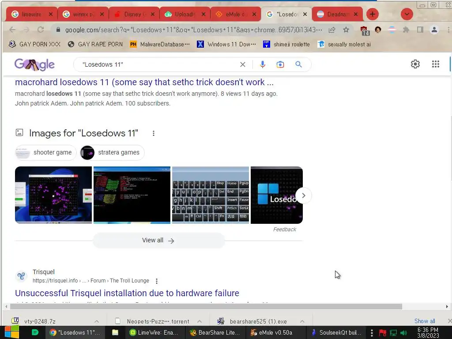Submit search with the magnifier icon
Image resolution: width=452 pixels, height=339 pixels.
coord(299,64)
